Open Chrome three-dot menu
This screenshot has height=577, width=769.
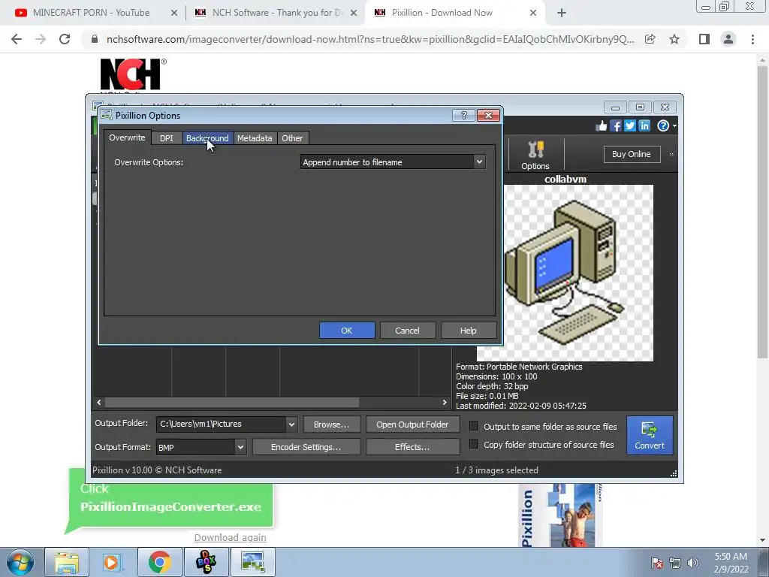[752, 39]
